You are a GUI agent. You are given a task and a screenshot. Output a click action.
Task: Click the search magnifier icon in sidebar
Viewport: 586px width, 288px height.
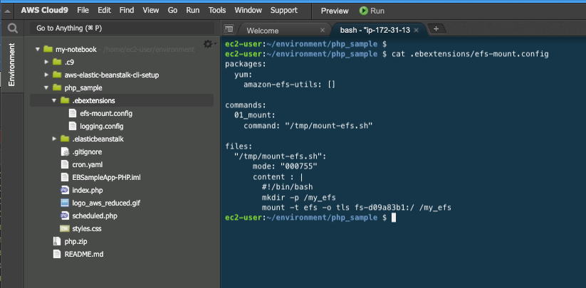(x=12, y=28)
